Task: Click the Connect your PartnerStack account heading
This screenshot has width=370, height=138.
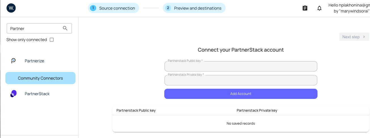Action: pyautogui.click(x=241, y=50)
